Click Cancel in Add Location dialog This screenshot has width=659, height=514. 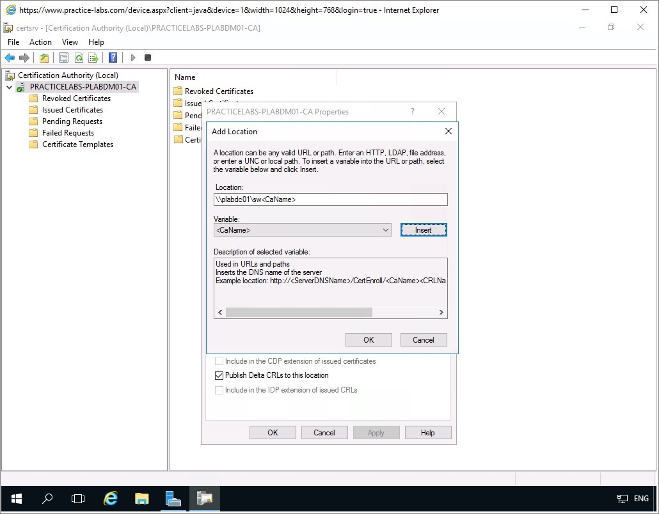coord(424,339)
